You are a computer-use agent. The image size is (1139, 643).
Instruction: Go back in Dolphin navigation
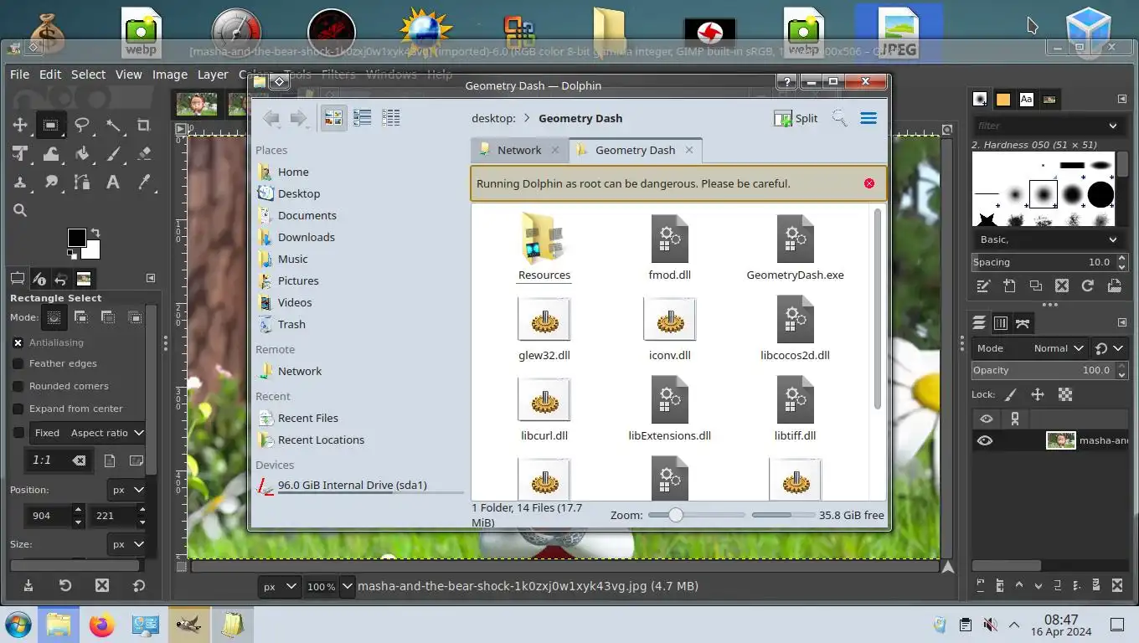pos(271,118)
